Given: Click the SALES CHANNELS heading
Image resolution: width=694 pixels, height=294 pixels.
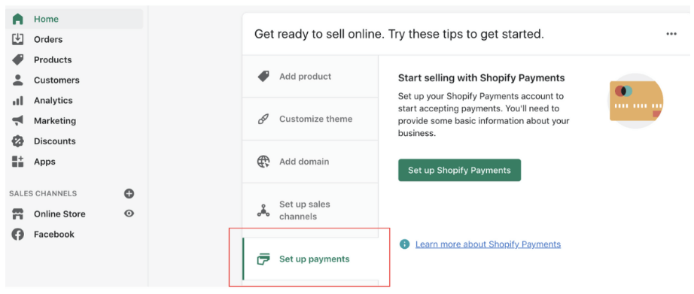Looking at the screenshot, I should pos(43,193).
